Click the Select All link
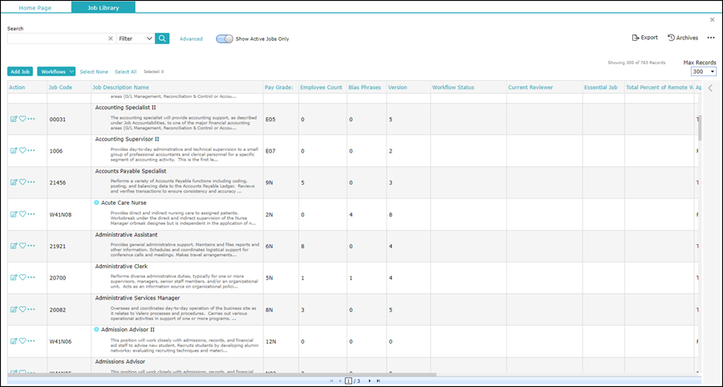The width and height of the screenshot is (723, 387). tap(125, 71)
